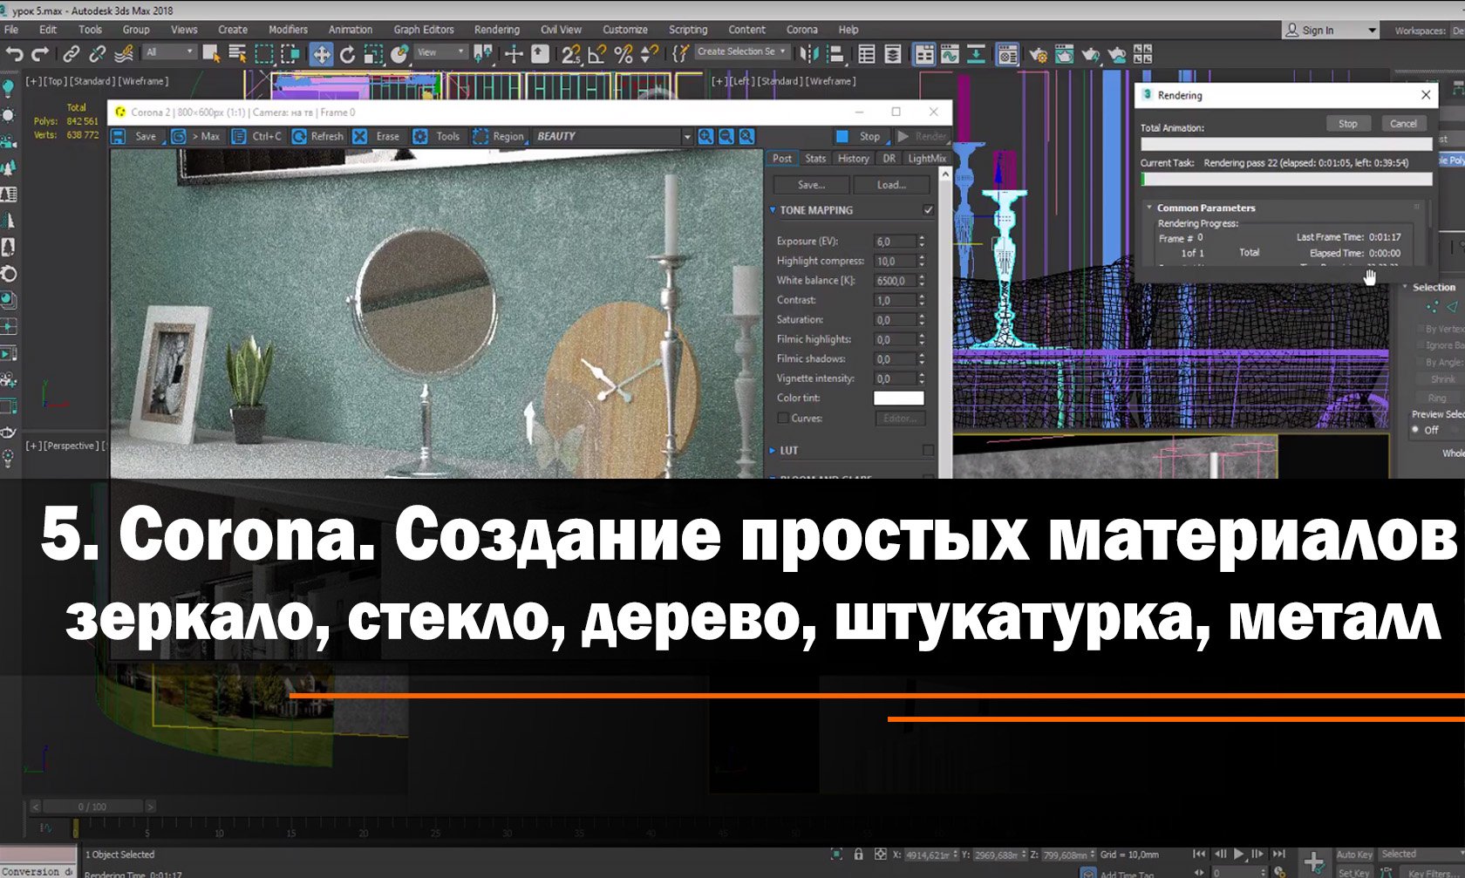The width and height of the screenshot is (1465, 878).
Task: Open the Corona menu
Action: tap(801, 30)
